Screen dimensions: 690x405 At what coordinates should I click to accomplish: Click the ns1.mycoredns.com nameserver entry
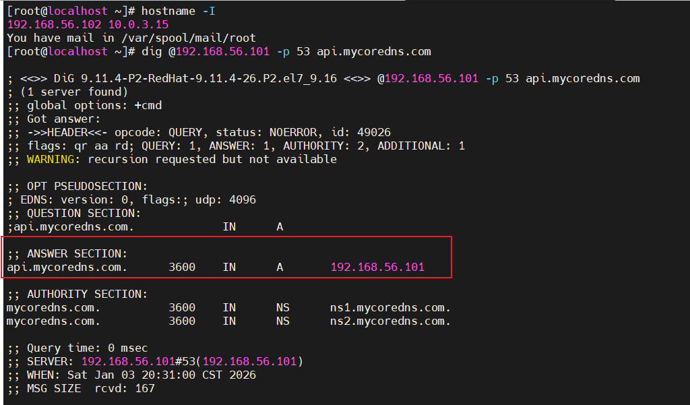coord(390,308)
